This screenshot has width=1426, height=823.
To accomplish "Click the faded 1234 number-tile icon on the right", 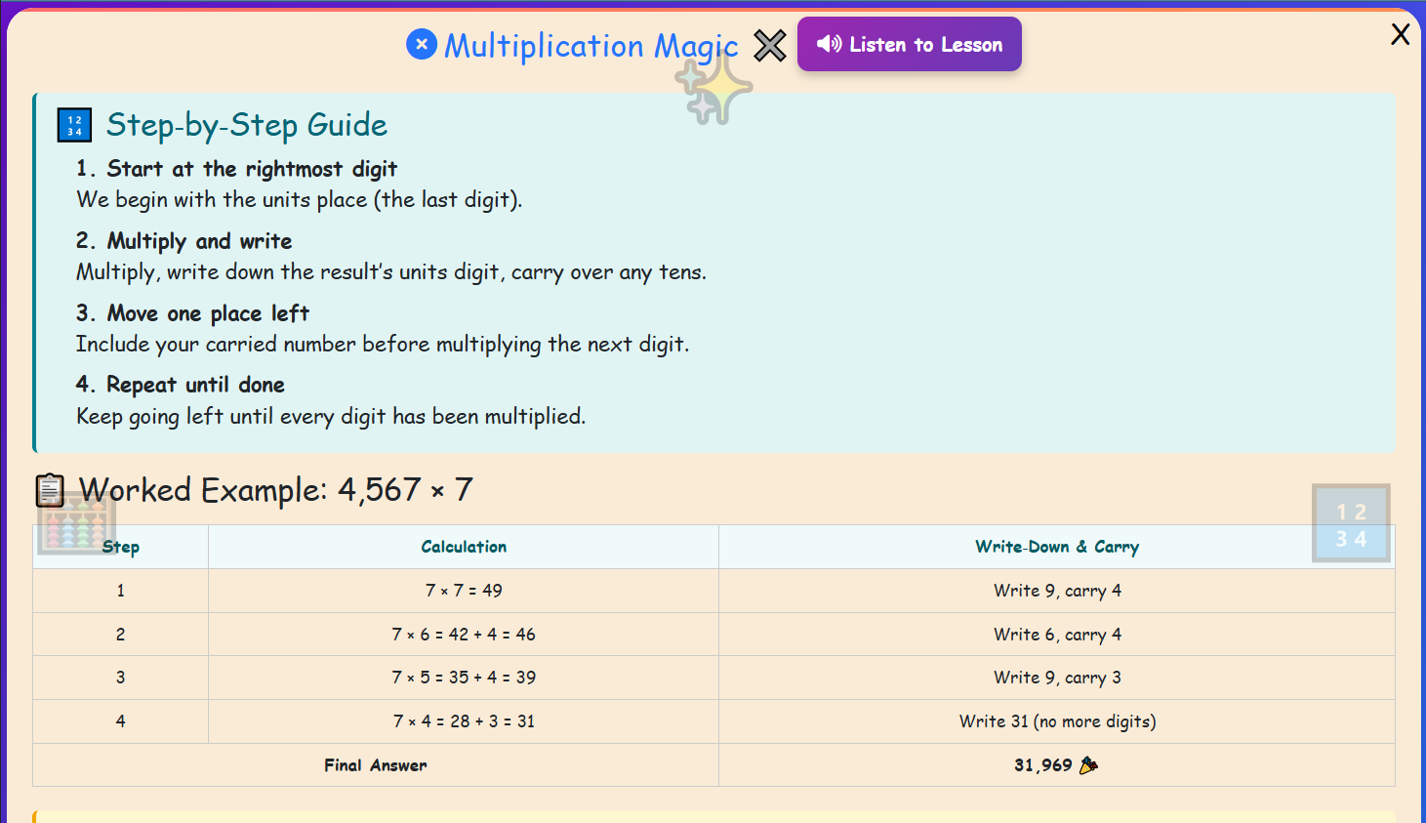I will point(1351,524).
